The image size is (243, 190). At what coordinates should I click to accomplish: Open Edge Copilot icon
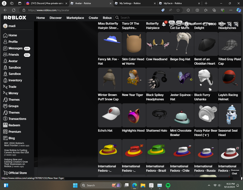coord(239,10)
